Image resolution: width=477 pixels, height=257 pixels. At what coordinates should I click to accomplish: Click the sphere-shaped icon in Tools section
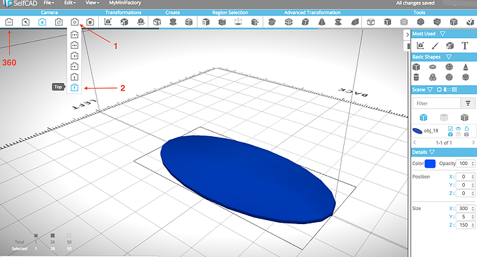click(421, 22)
